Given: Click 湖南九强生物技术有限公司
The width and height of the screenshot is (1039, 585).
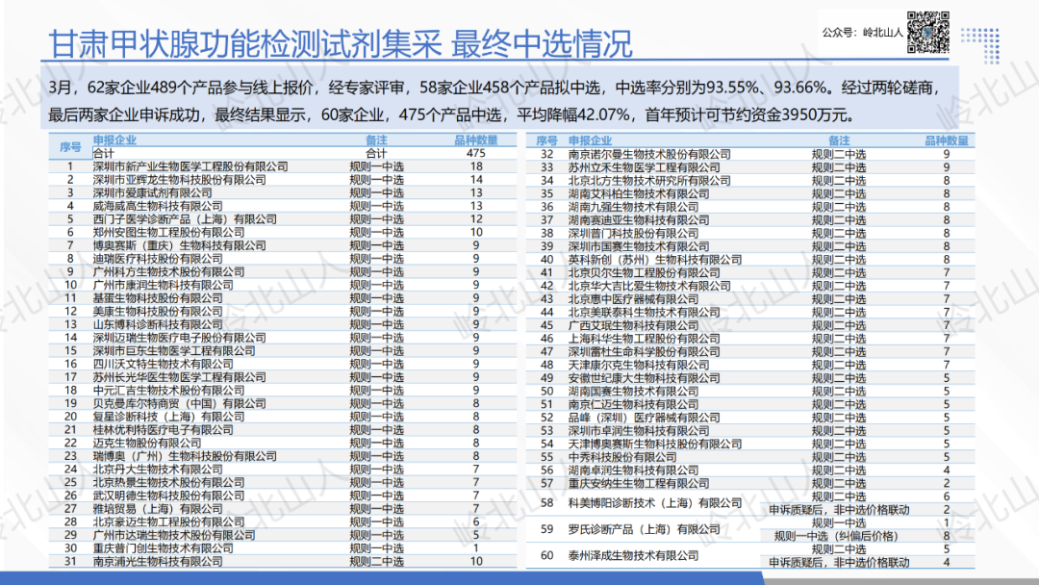Looking at the screenshot, I should coord(633,207).
